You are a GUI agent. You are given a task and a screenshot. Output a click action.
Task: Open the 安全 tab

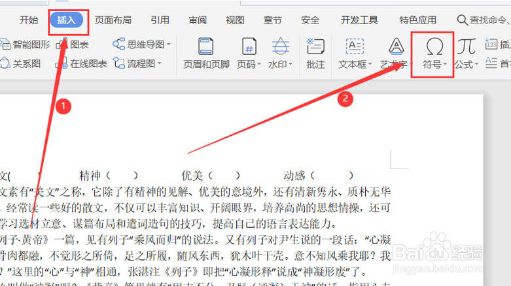click(310, 20)
